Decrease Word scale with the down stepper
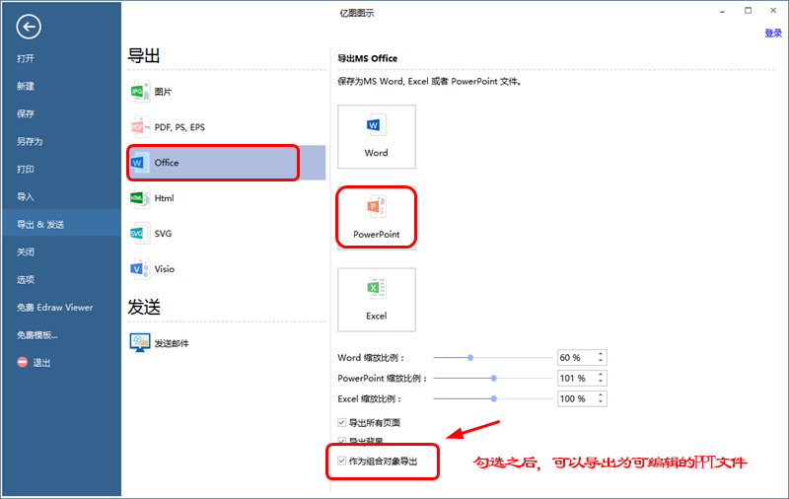This screenshot has height=499, width=789. [601, 361]
